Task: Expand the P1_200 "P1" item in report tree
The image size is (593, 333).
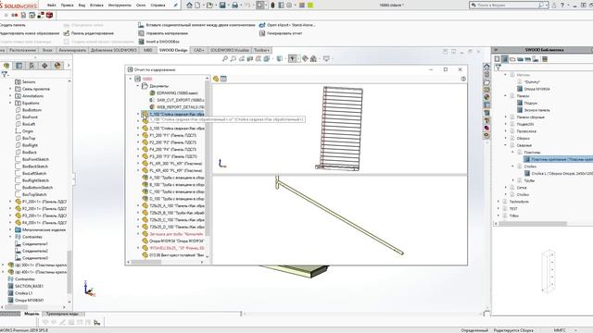Action: coord(138,135)
